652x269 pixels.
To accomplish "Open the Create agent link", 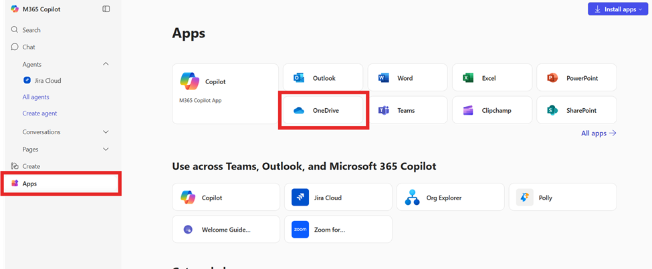I will coord(39,113).
